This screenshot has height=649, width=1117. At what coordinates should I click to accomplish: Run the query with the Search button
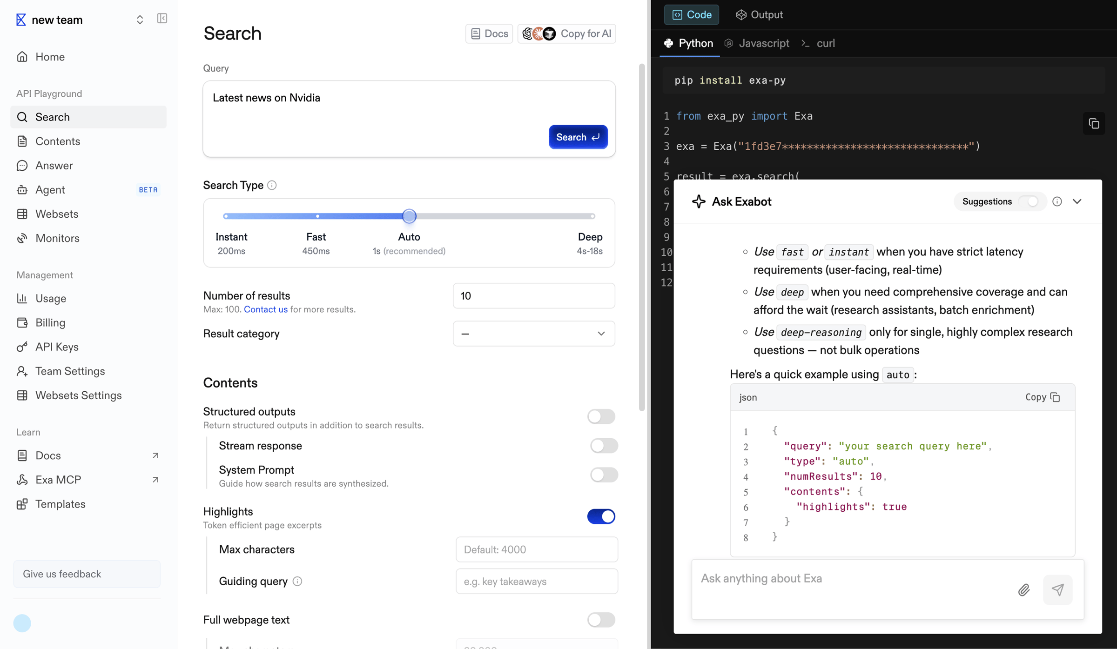click(x=578, y=137)
